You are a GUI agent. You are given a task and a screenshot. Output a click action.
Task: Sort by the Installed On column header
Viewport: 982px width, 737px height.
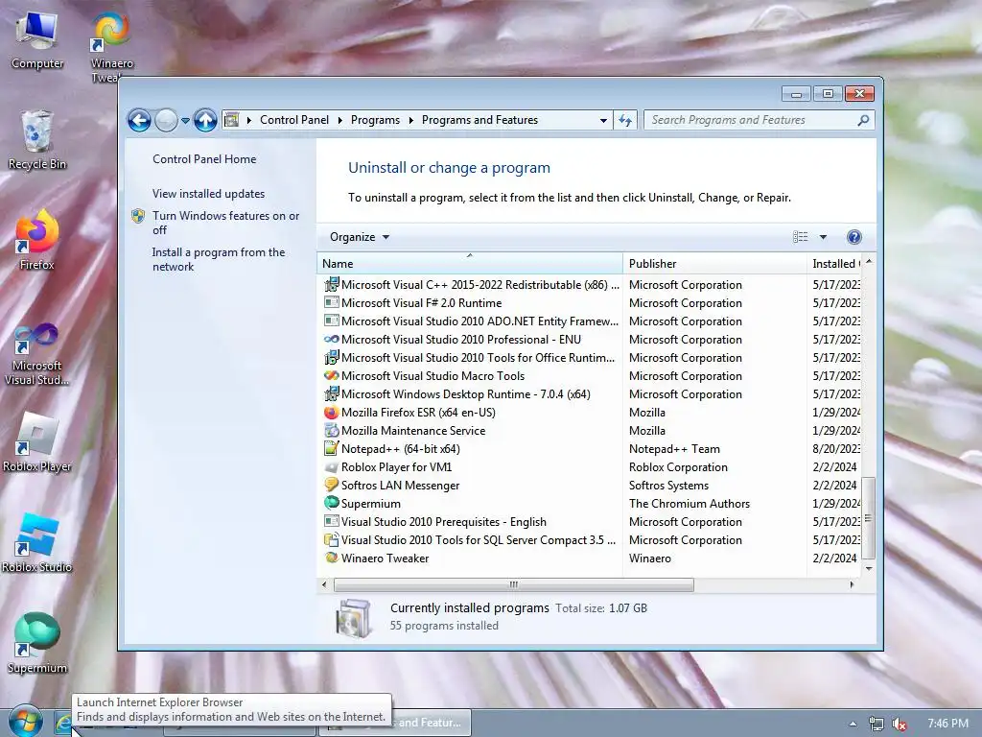point(834,264)
